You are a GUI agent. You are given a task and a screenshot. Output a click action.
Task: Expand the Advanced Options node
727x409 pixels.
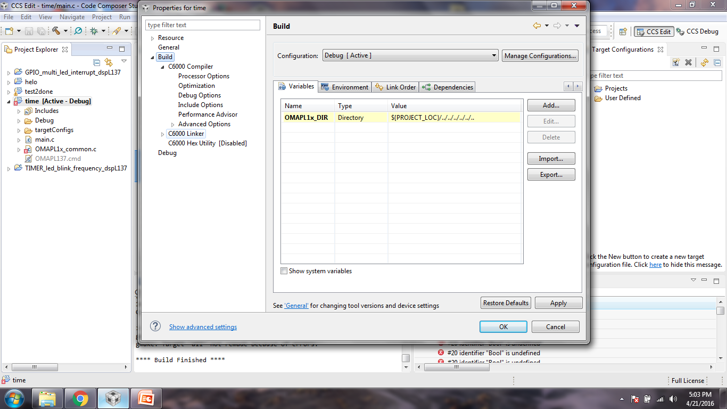click(x=172, y=124)
